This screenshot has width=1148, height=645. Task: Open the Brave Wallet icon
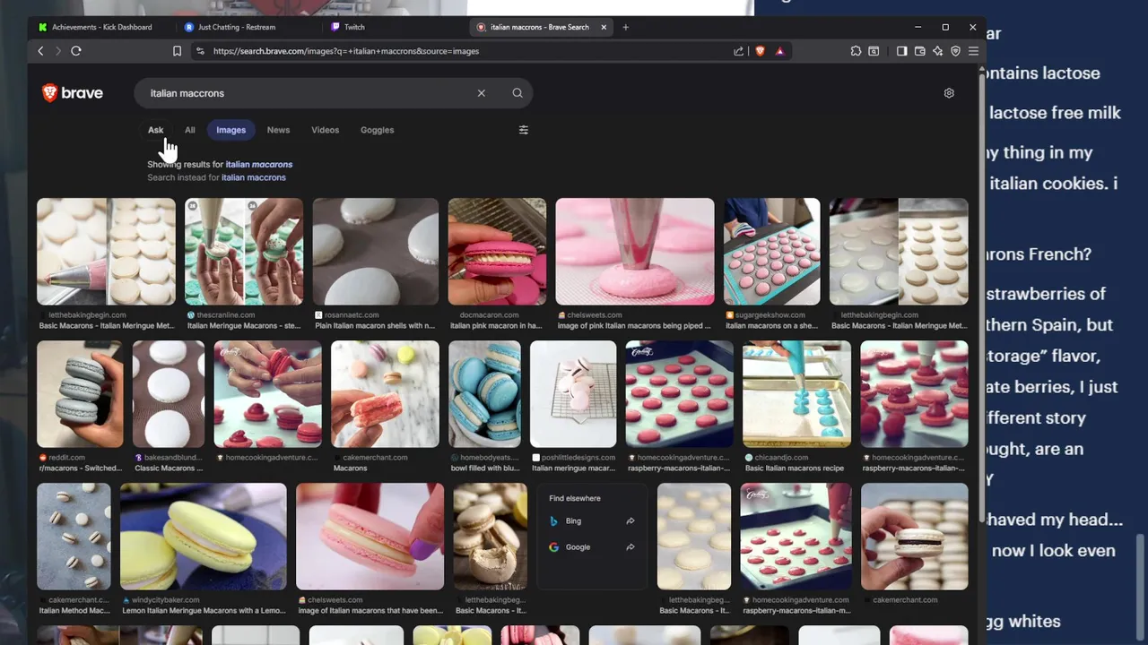(x=919, y=51)
